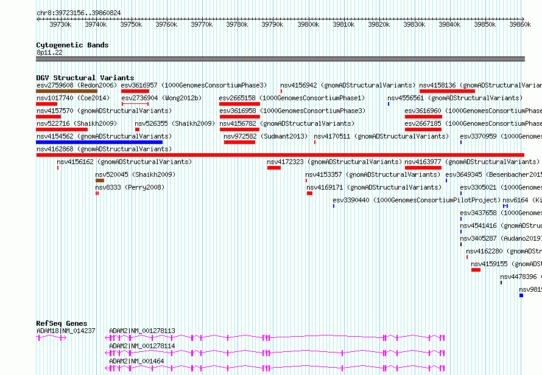Click variant nsv526355 (Shaikh2009)
Image resolution: width=542 pixels, height=375 pixels.
click(x=175, y=123)
